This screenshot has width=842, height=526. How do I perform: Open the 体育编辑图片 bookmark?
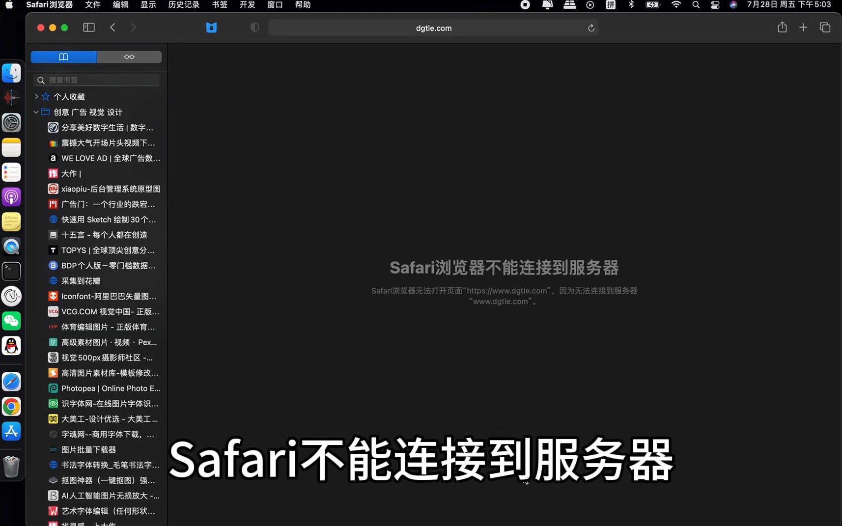pos(102,327)
